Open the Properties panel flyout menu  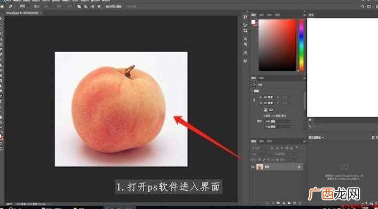tap(304, 78)
